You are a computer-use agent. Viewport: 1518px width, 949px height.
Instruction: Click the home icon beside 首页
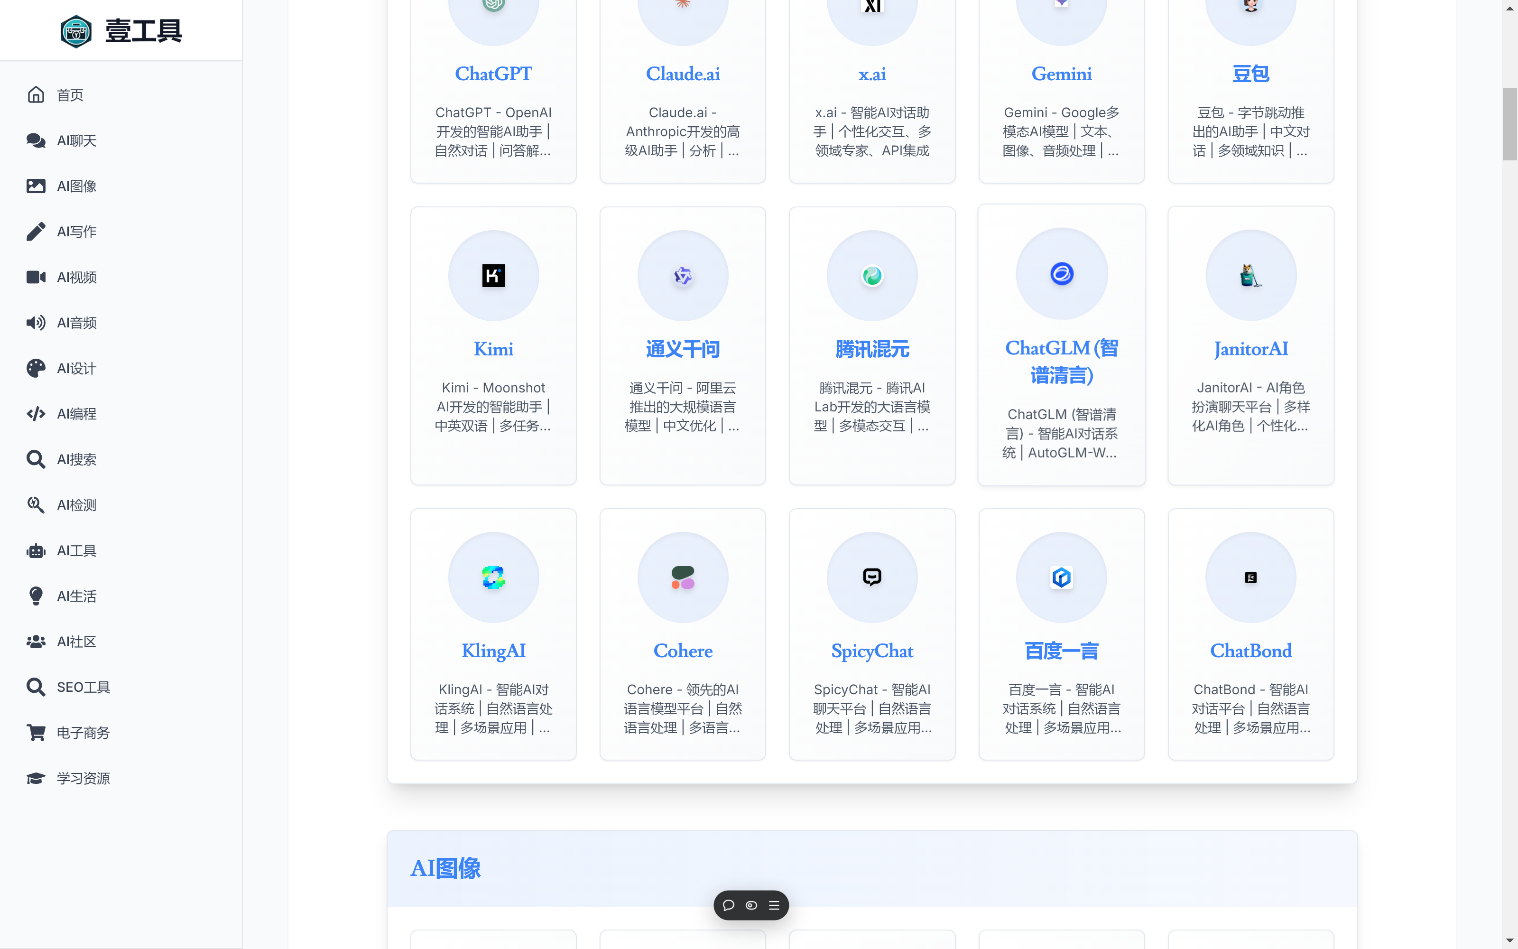coord(36,95)
